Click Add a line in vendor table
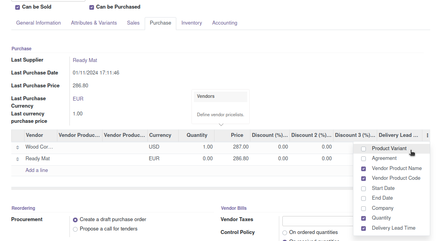438x241 pixels. coord(37,170)
